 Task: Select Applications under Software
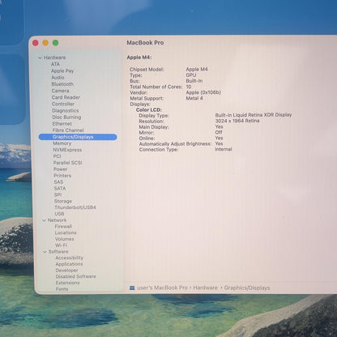tap(69, 264)
